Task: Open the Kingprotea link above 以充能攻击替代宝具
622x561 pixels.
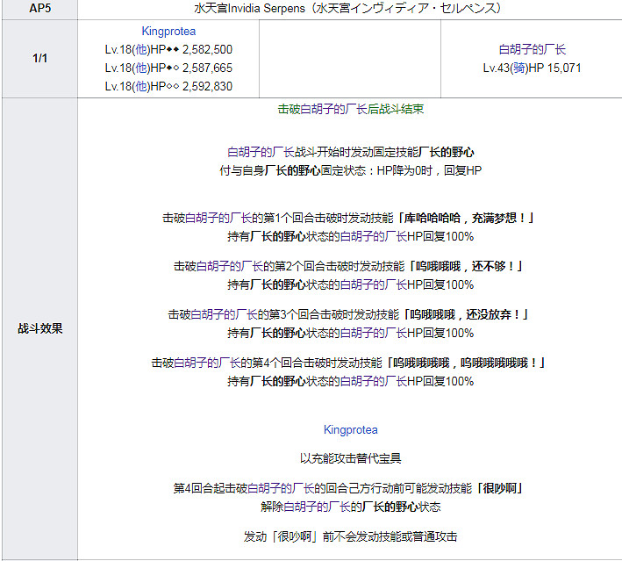Action: tap(351, 429)
